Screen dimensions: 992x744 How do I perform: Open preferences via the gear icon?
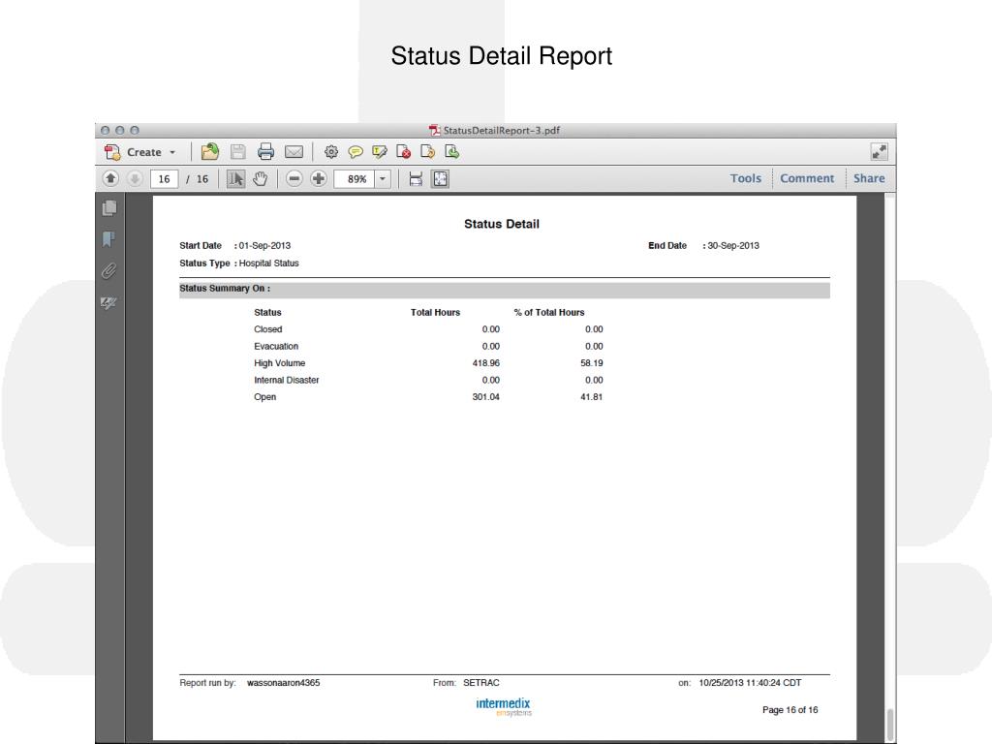pos(331,152)
